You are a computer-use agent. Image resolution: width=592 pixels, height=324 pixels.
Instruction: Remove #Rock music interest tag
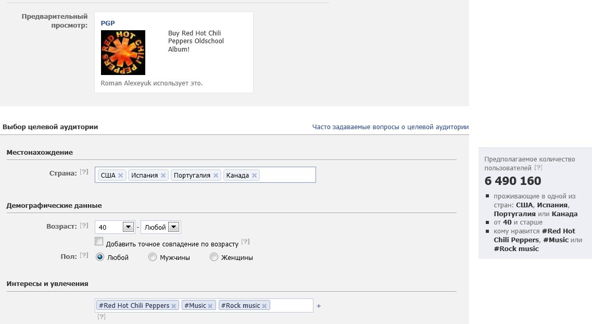click(264, 306)
